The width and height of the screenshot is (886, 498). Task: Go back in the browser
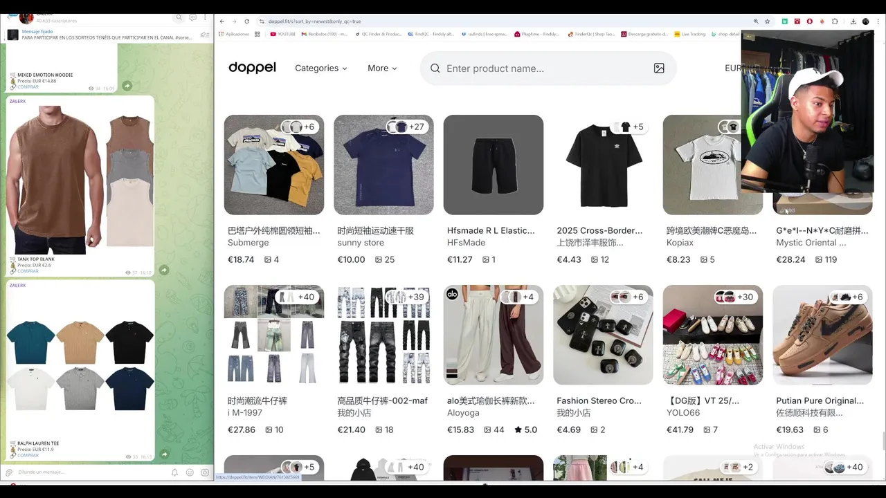[x=222, y=21]
